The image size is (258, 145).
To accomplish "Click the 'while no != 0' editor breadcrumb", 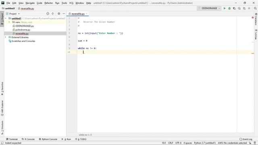I will 85,135.
